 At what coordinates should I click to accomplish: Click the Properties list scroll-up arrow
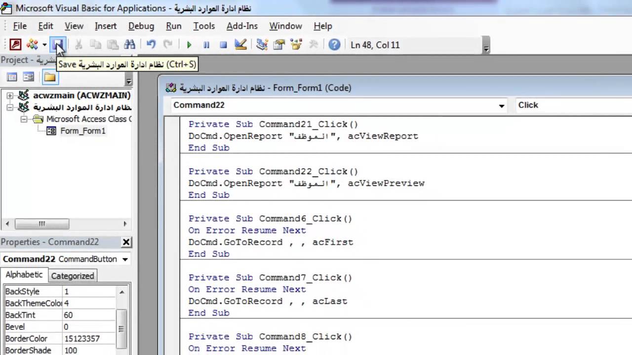[122, 291]
